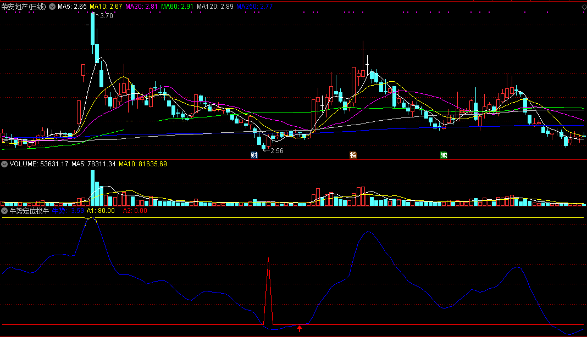Click the 荣安地产(日线) chart title
The image size is (587, 337).
(x=24, y=7)
